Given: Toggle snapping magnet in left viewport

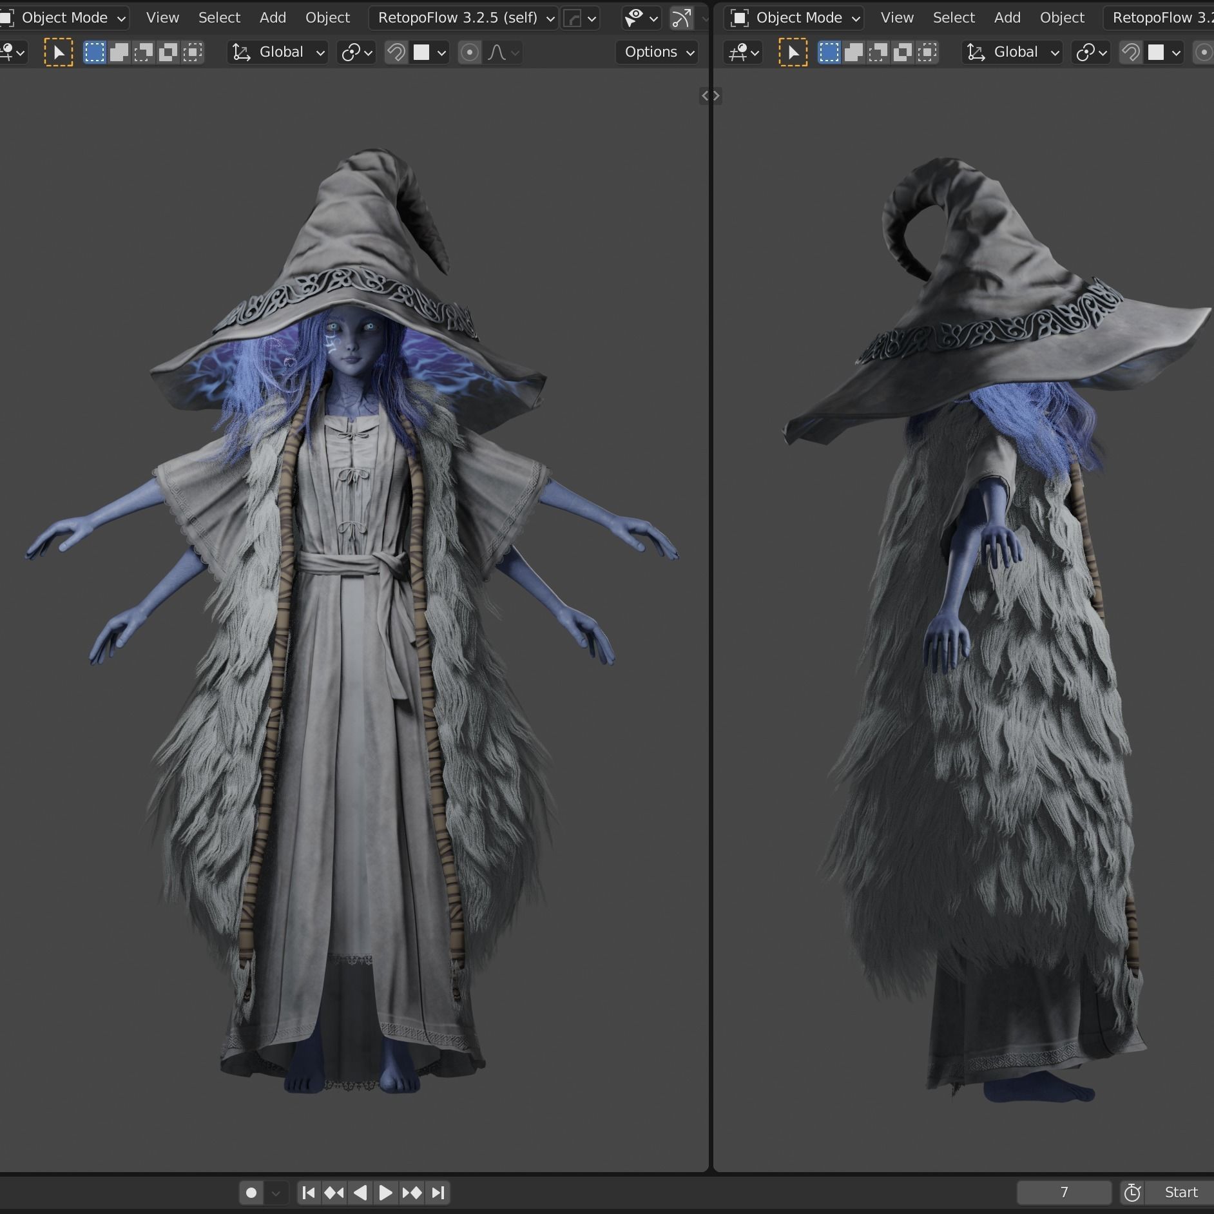Looking at the screenshot, I should (396, 52).
